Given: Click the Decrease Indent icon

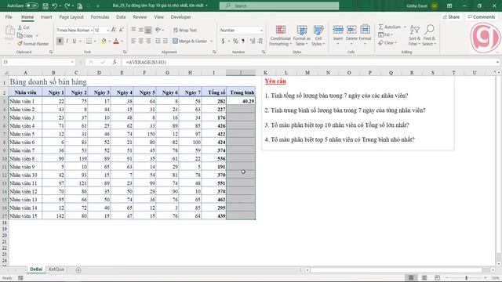Looking at the screenshot, I should tap(158, 42).
